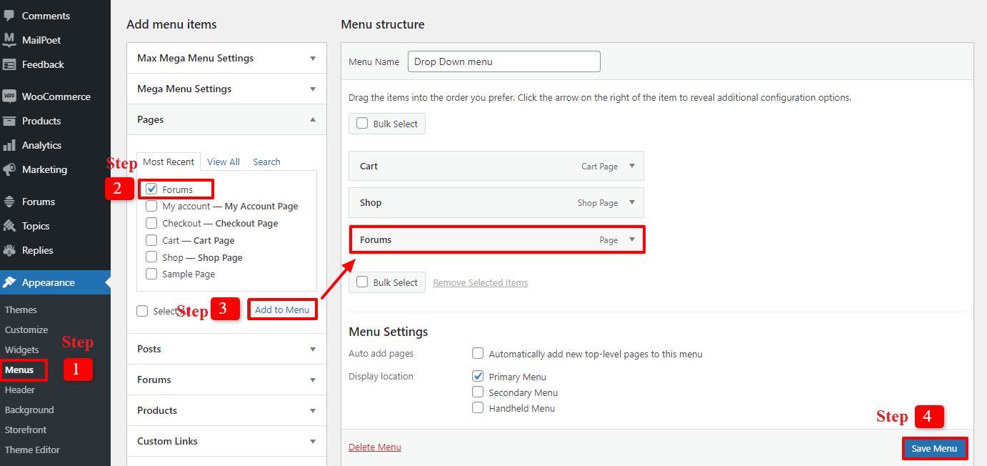Check the Checkout page checkbox
The height and width of the screenshot is (466, 987).
[151, 223]
